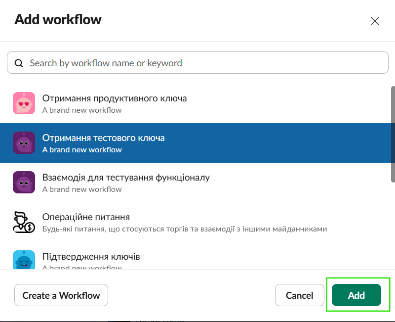Select the Підтвердження ключів workflow title

click(91, 257)
